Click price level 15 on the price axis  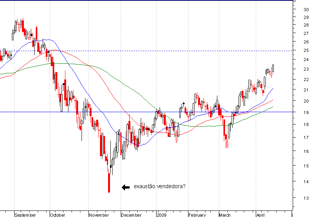(x=306, y=166)
